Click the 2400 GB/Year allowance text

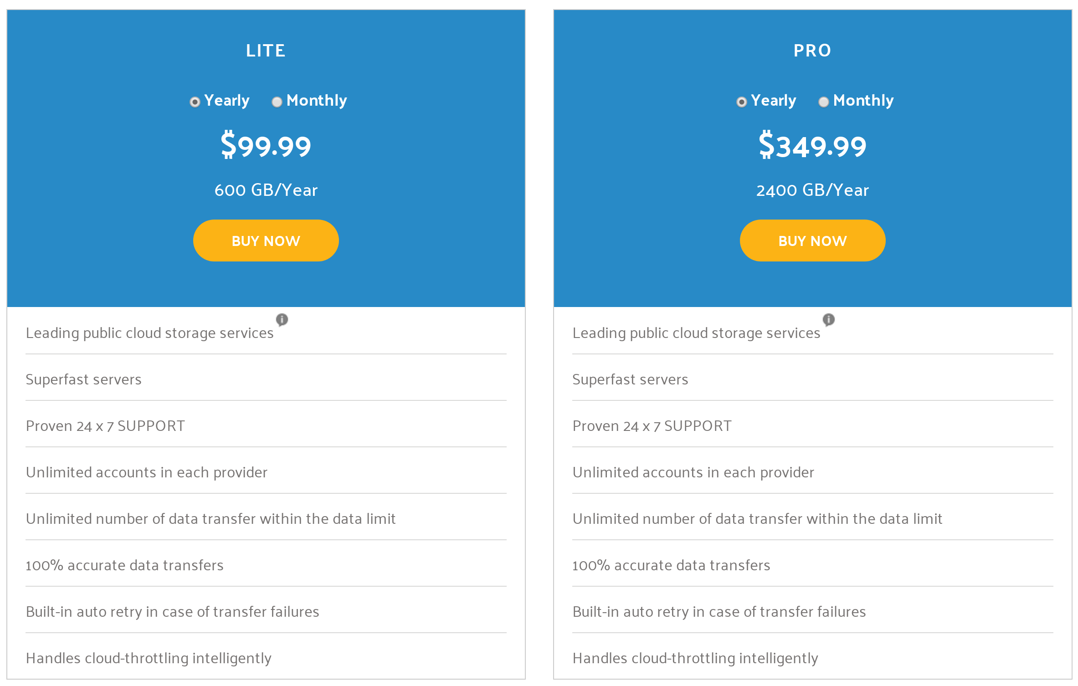(812, 190)
